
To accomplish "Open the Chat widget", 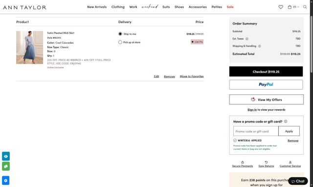I will tap(298, 181).
